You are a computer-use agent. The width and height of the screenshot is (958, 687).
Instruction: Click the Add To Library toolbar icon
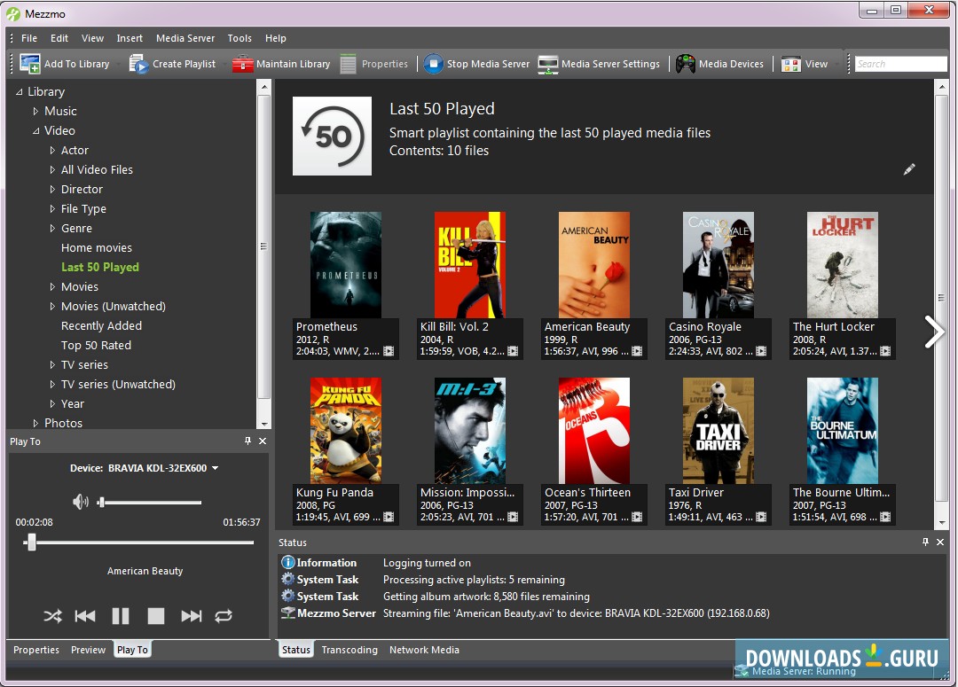pyautogui.click(x=30, y=64)
